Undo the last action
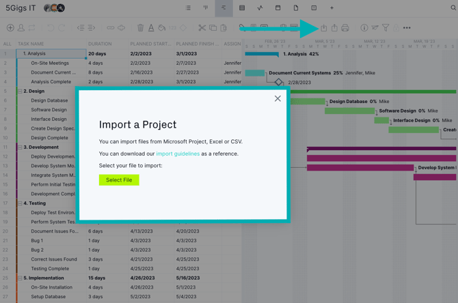The image size is (458, 303). click(51, 28)
